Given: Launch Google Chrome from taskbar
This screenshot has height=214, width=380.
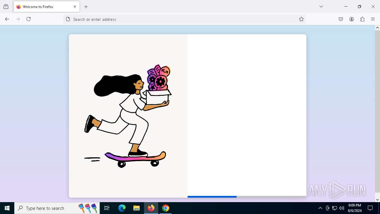Looking at the screenshot, I should [166, 208].
